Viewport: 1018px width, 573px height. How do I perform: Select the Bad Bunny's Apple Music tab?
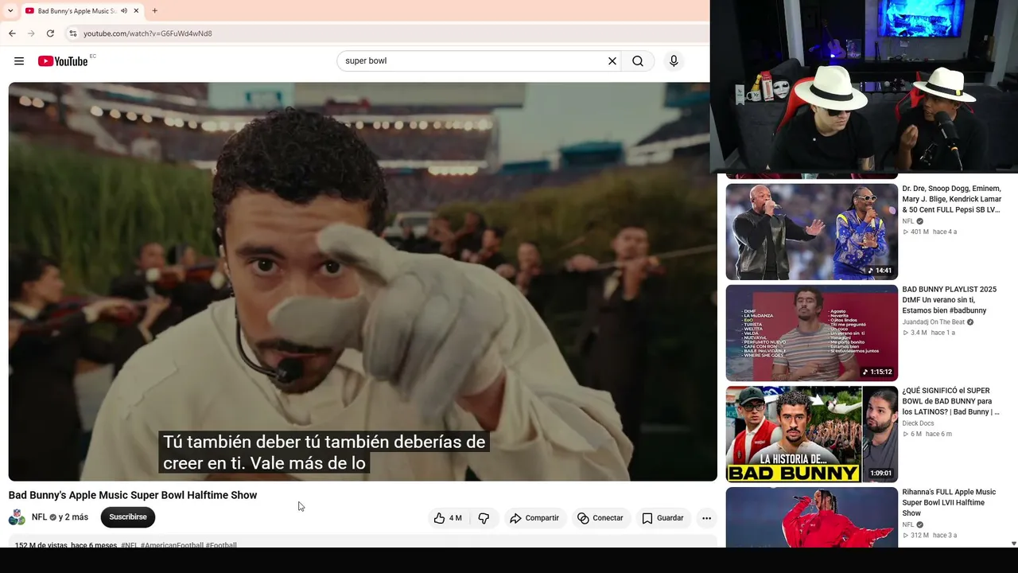tap(76, 11)
